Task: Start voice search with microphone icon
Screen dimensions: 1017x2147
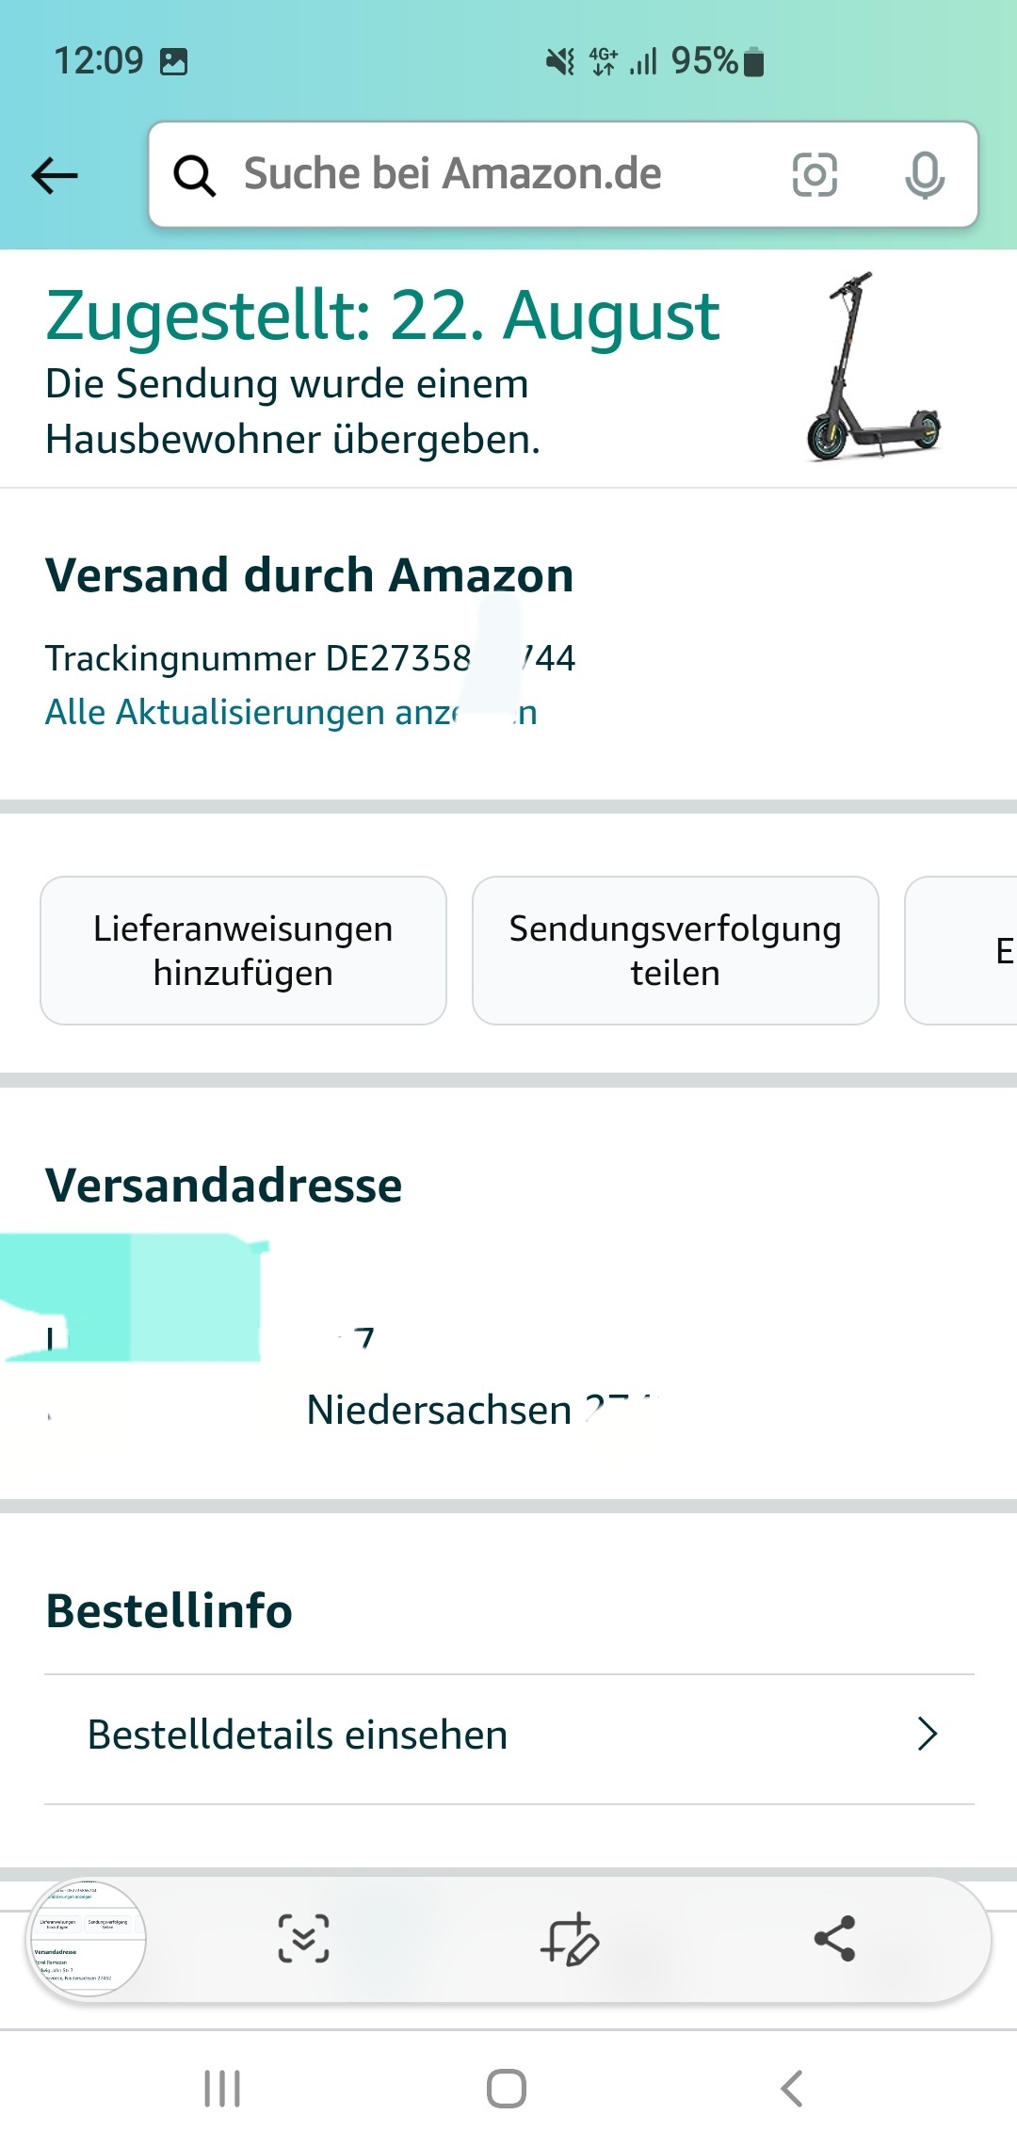Action: tap(924, 175)
